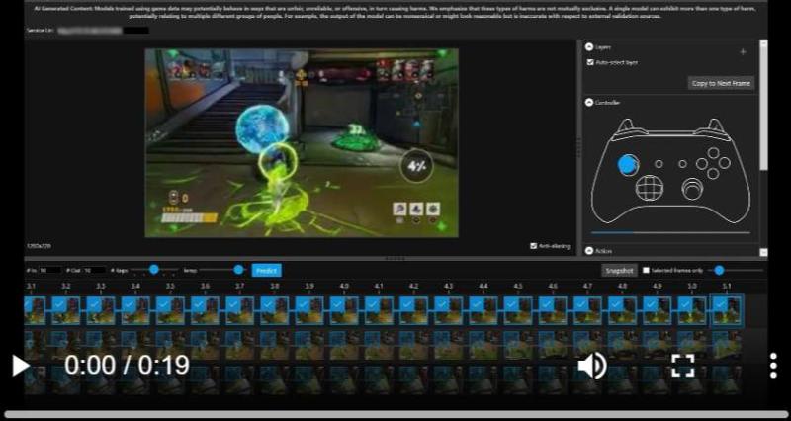This screenshot has width=791, height=421.
Task: Select the frame 4.5 thumbnail
Action: 518,310
